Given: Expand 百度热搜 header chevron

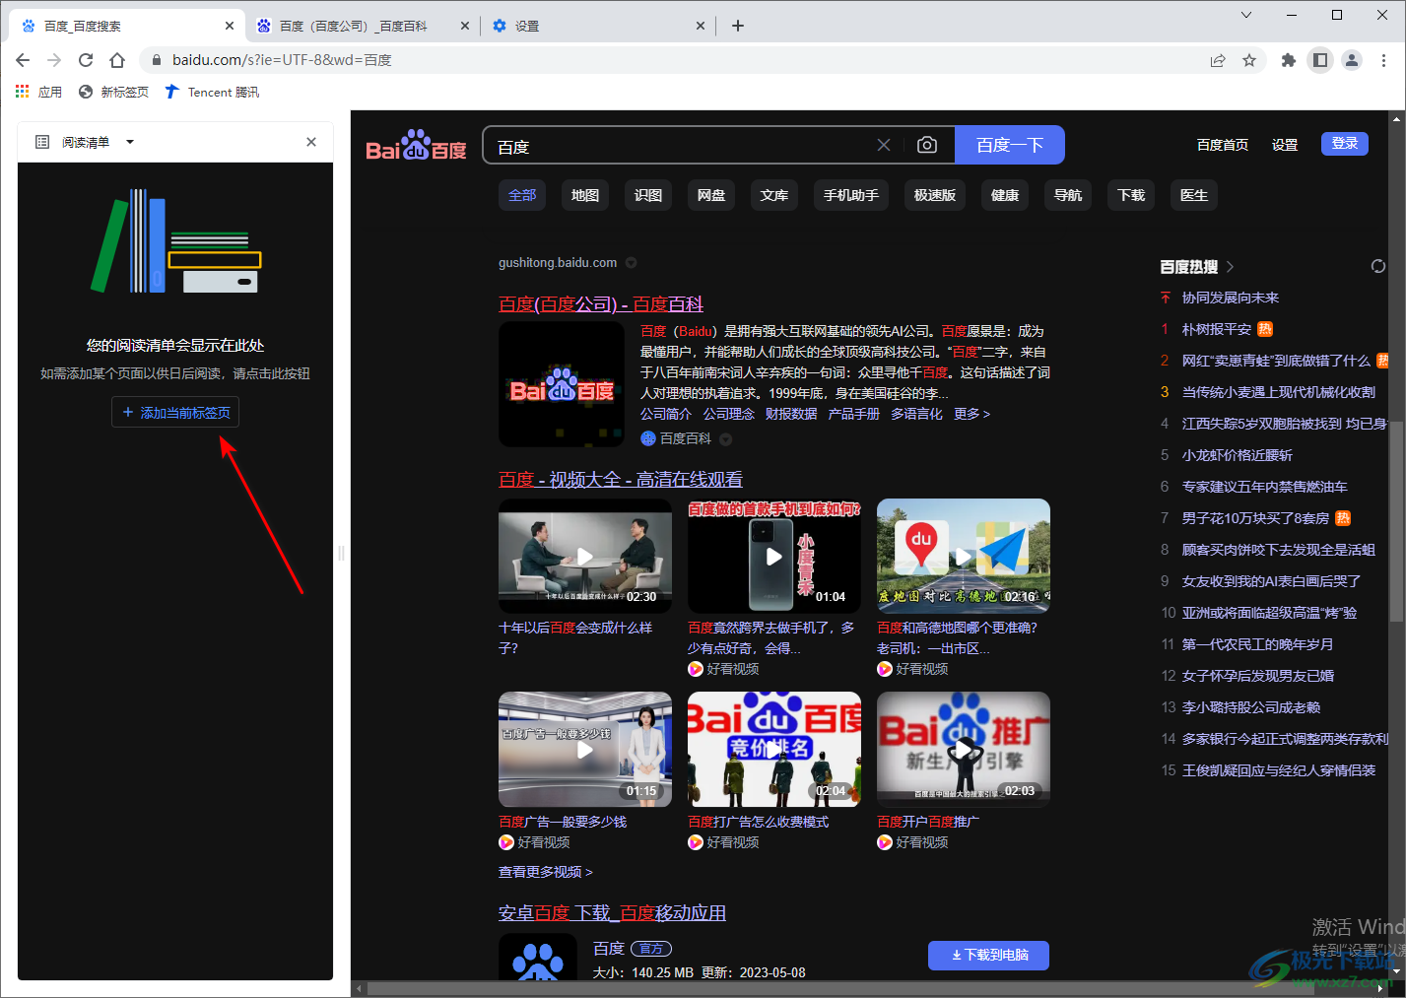Looking at the screenshot, I should click(x=1230, y=267).
